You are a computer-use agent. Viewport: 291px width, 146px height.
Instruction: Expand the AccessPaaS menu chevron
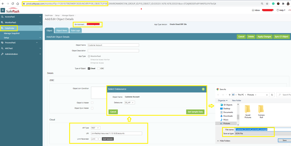pos(40,17)
